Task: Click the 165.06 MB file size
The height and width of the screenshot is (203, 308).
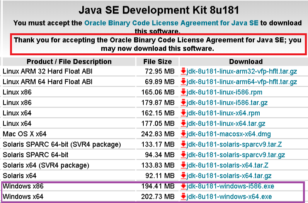Action: (x=158, y=92)
